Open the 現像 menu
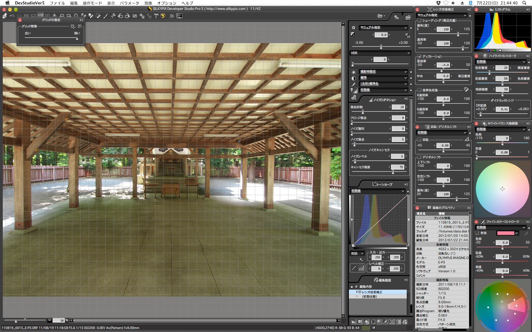The image size is (532, 332). click(x=148, y=3)
